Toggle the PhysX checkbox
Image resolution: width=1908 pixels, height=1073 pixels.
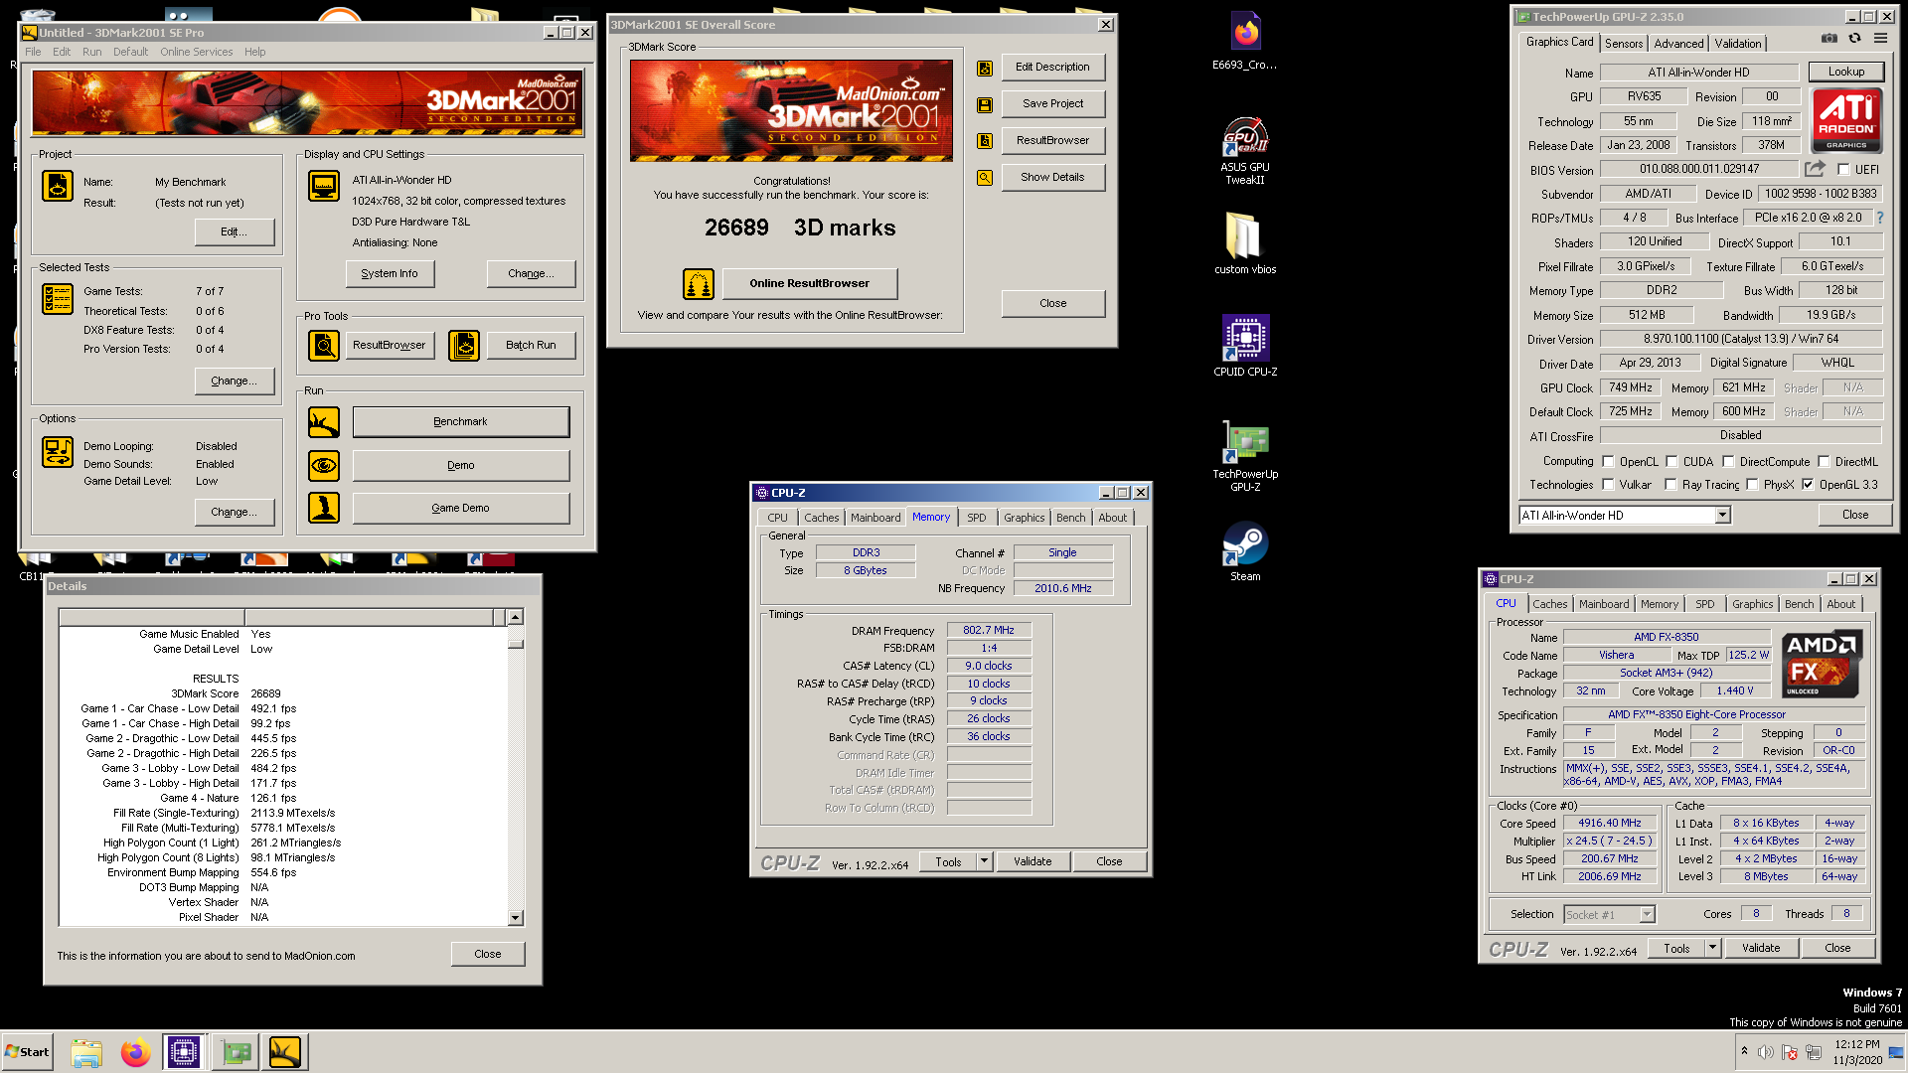[1752, 485]
